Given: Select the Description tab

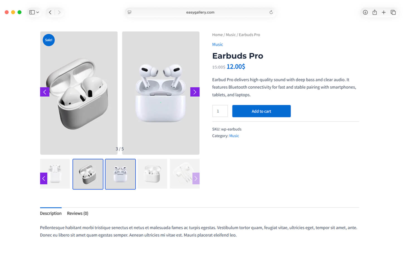Looking at the screenshot, I should tap(51, 213).
